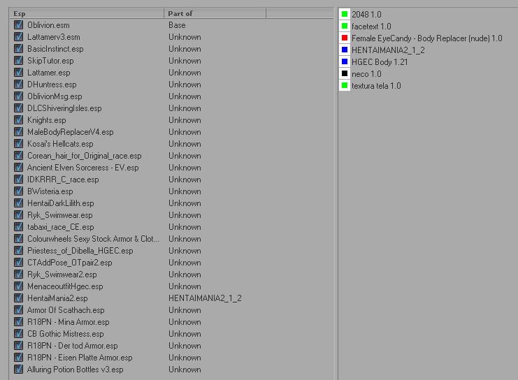This screenshot has height=380, width=518.
Task: Select CTAddPose_OTpair2.esp row
Action: pyautogui.click(x=70, y=263)
